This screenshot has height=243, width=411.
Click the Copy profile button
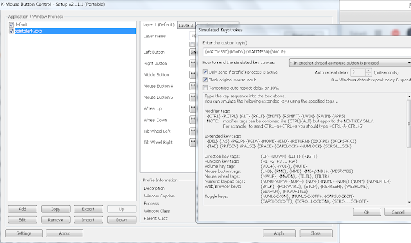pyautogui.click(x=56, y=209)
